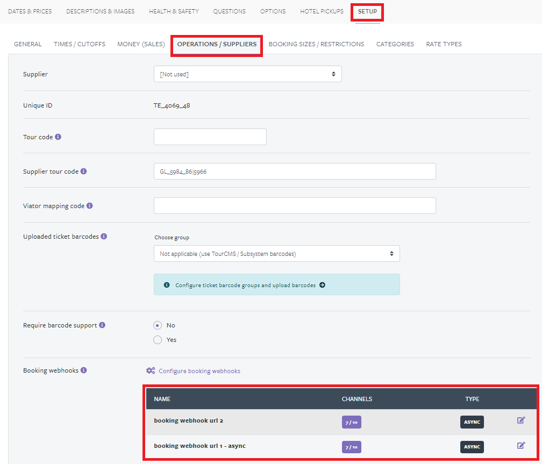Click Configure booking webhooks link
The width and height of the screenshot is (542, 464).
coord(199,371)
